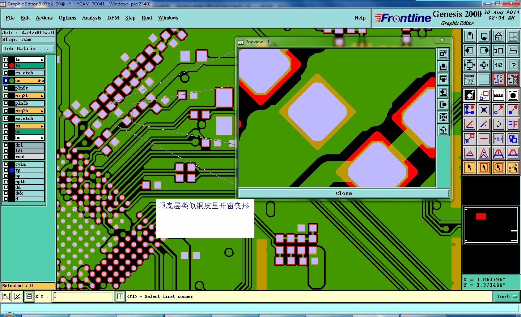Open the File menu
This screenshot has width=521, height=317.
tap(10, 18)
